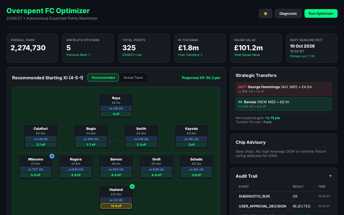This screenshot has height=215, width=344.
Task: Click Haaland's 12.6 xP highlighted value
Action: click(x=116, y=206)
